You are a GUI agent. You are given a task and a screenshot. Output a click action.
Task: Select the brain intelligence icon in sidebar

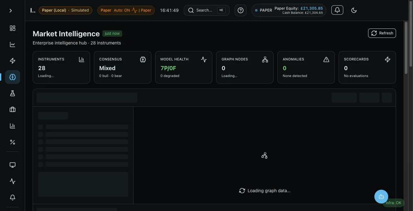pyautogui.click(x=13, y=77)
